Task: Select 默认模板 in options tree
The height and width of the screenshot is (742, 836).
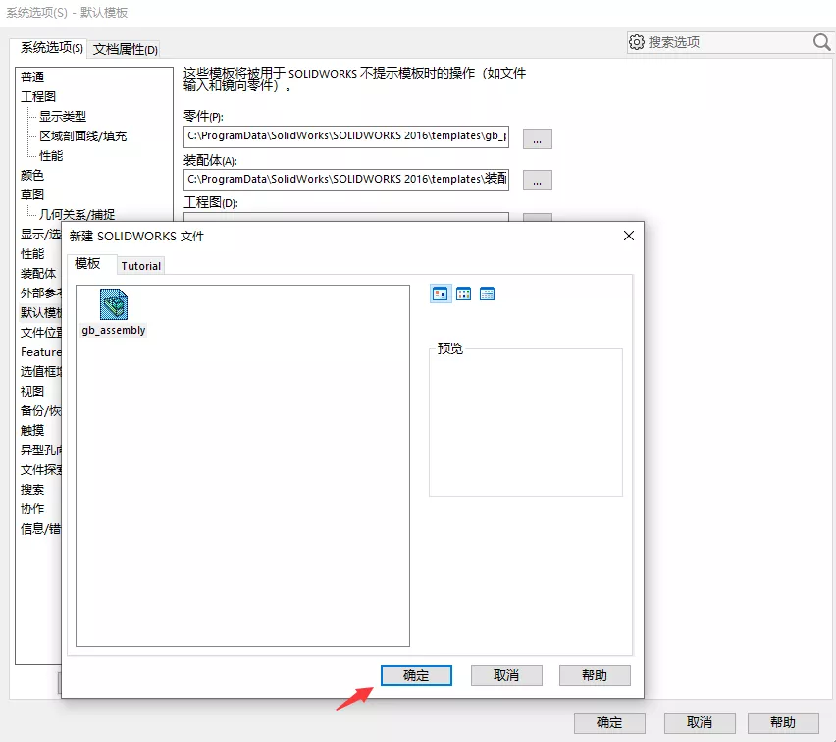Action: [x=41, y=312]
